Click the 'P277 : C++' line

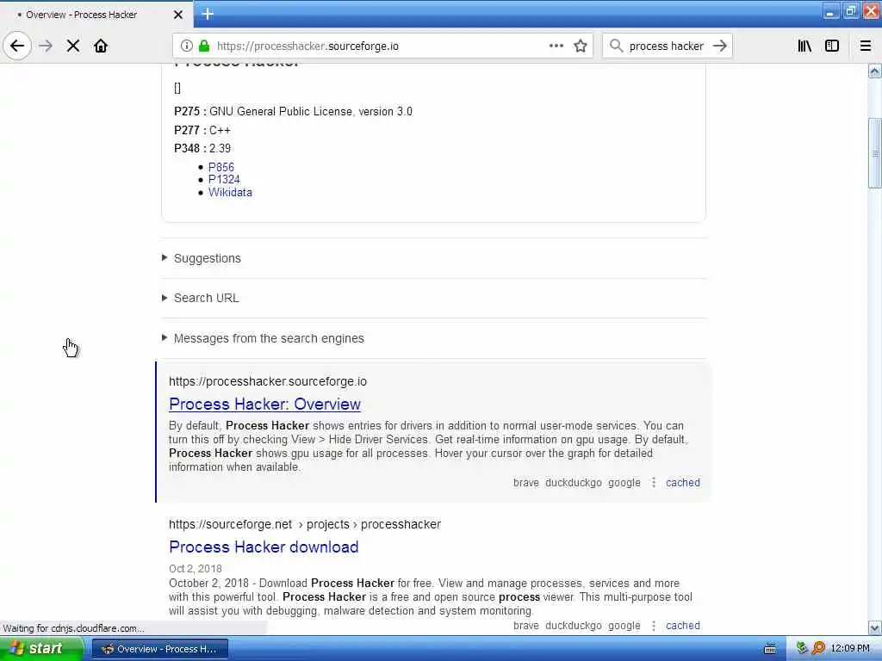click(x=202, y=130)
